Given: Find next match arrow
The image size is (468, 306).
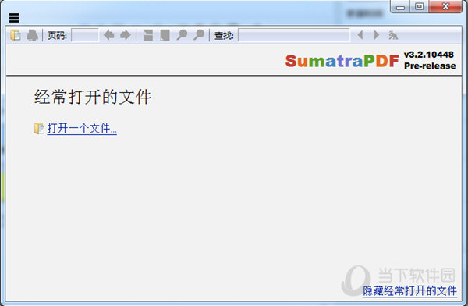Looking at the screenshot, I should click(x=377, y=35).
